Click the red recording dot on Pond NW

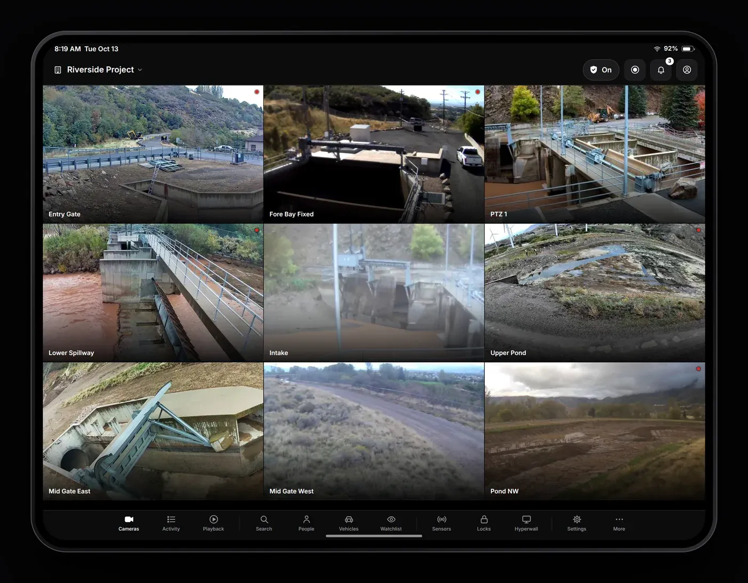[698, 369]
